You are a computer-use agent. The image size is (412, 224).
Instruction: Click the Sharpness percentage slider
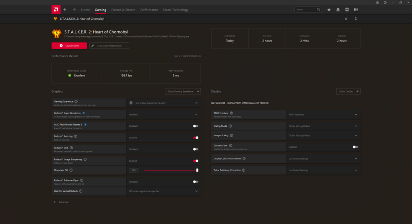tap(171, 170)
